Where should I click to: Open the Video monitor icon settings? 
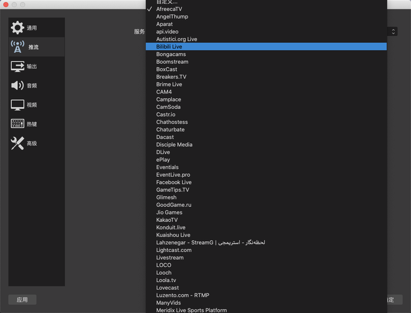coord(17,105)
